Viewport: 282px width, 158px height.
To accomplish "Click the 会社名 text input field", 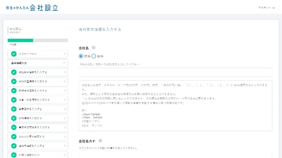I will point(175,72).
